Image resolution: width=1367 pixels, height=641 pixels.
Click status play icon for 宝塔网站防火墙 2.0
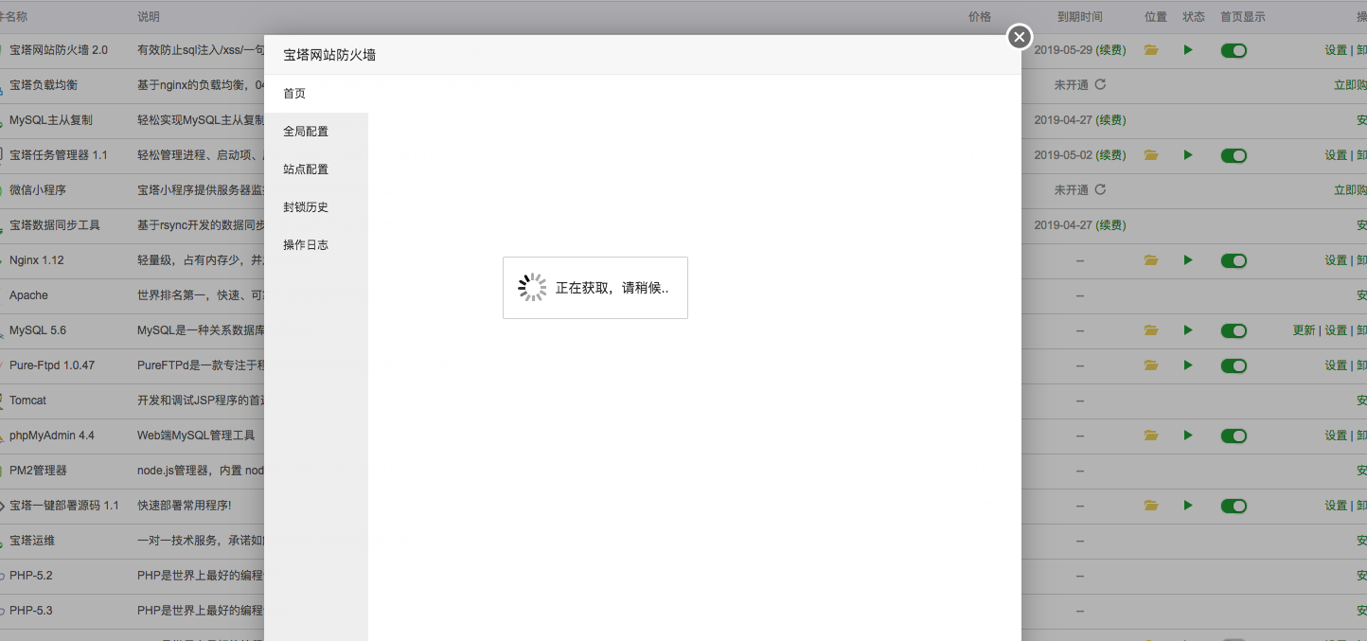[1188, 50]
